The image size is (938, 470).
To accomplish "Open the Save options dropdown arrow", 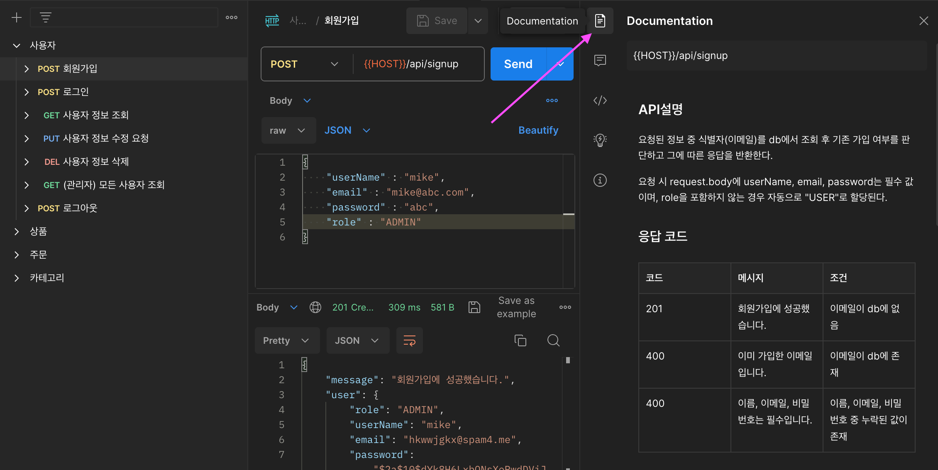I will click(478, 21).
